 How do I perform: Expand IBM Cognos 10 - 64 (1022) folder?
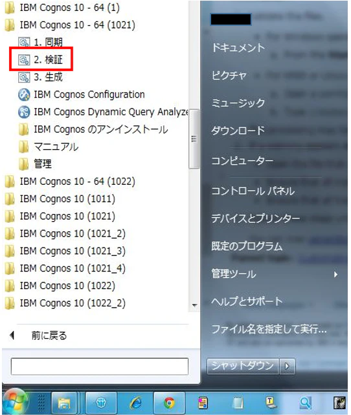(70, 182)
